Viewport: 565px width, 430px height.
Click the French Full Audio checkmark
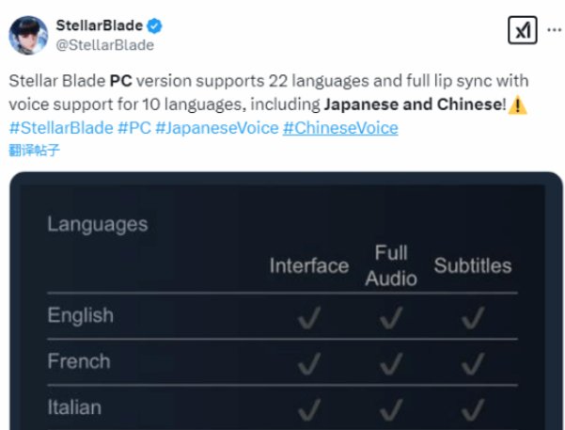[390, 364]
